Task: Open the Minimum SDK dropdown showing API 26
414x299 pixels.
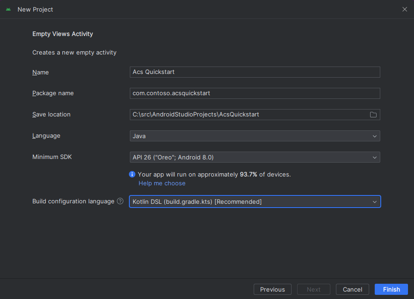Action: click(254, 157)
